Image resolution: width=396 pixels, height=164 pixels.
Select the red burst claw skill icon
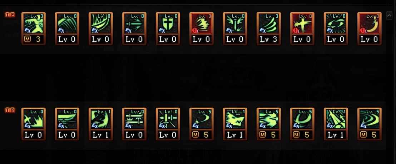202,24
